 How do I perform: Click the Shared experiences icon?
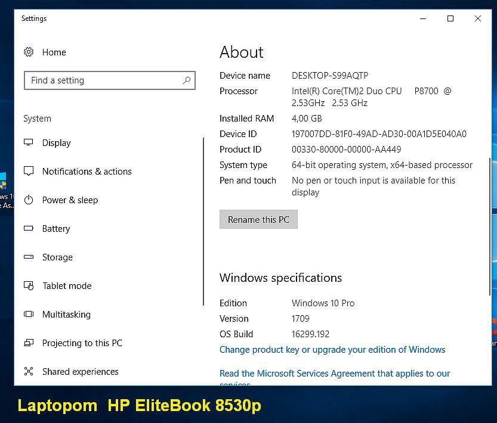click(29, 371)
